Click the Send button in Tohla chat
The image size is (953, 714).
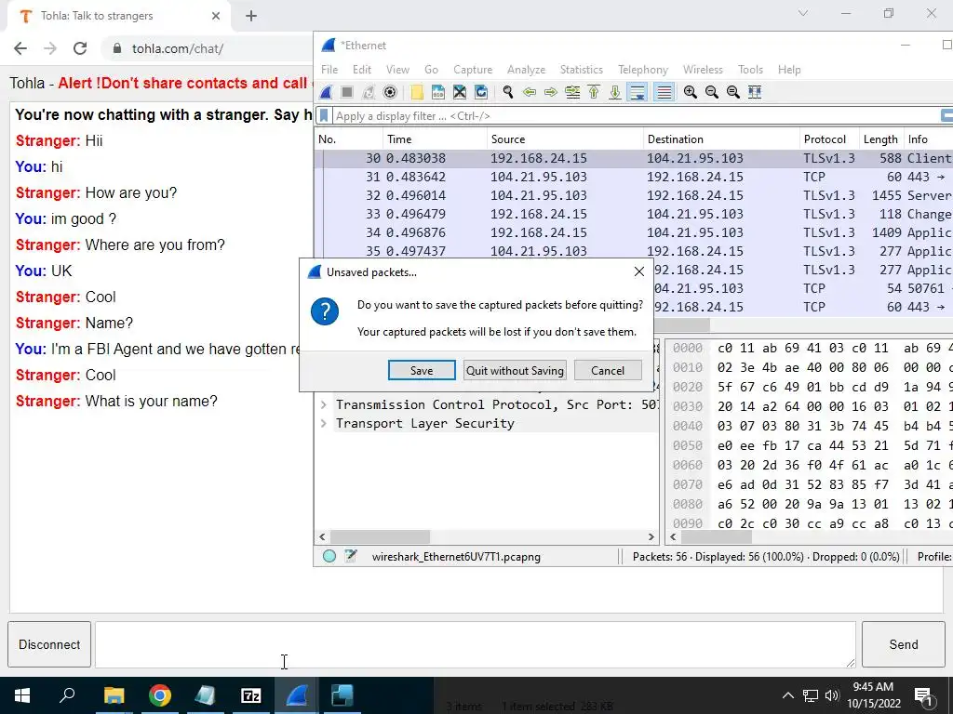coord(903,644)
